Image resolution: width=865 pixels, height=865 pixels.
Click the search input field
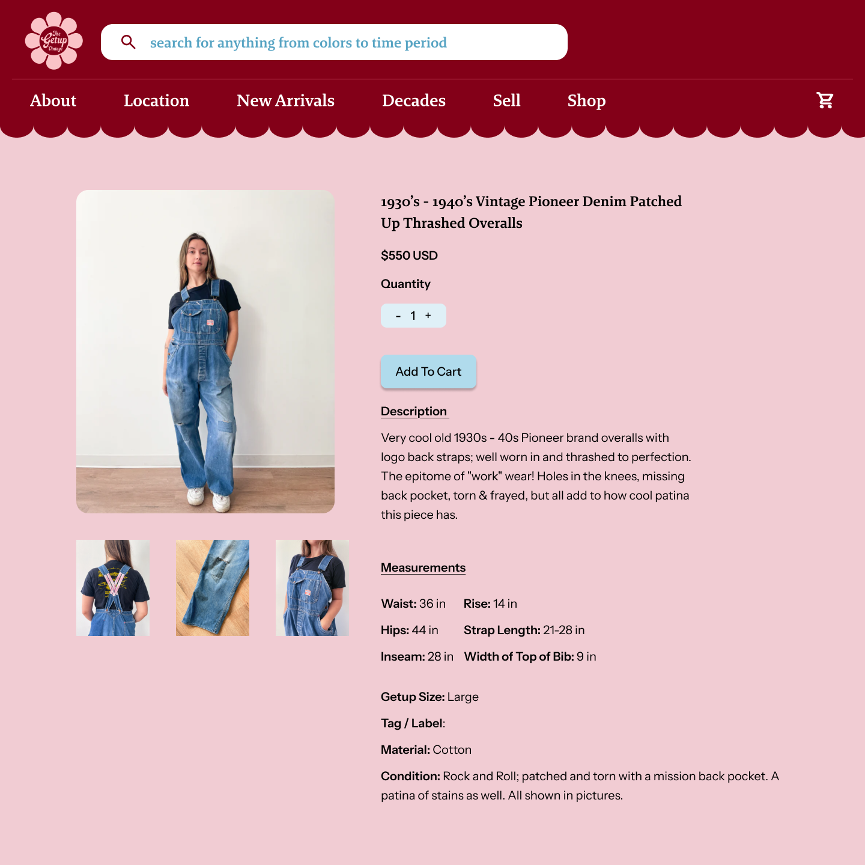point(334,42)
